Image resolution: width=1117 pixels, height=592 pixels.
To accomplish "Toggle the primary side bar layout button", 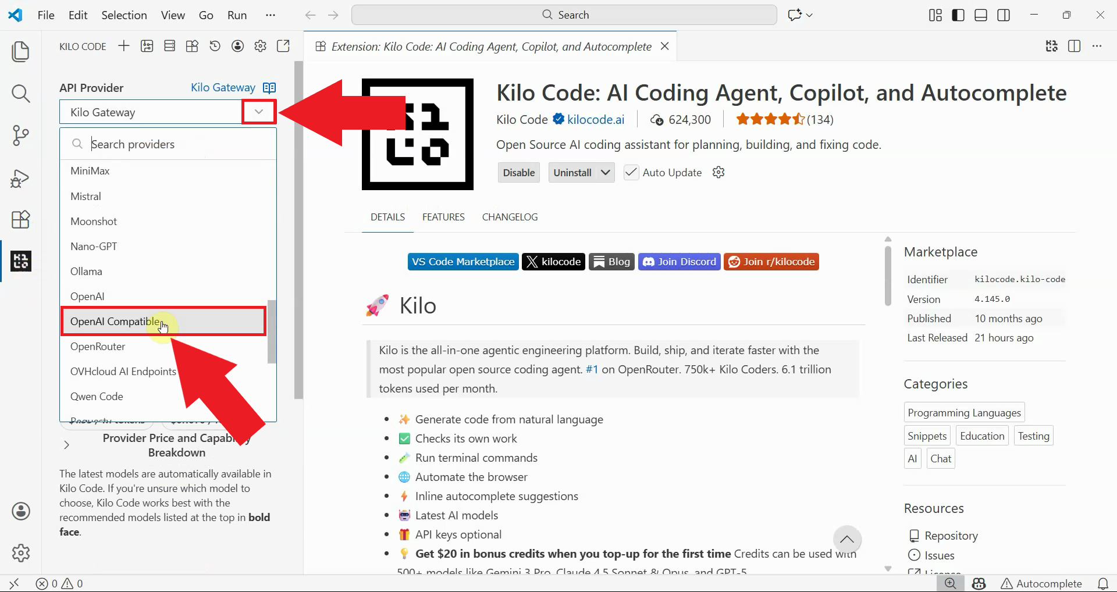I will click(x=958, y=15).
